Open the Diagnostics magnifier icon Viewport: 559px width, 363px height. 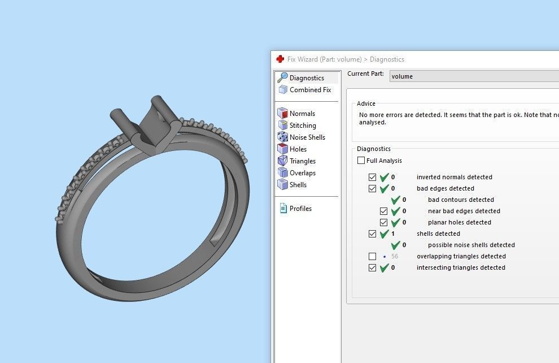282,77
